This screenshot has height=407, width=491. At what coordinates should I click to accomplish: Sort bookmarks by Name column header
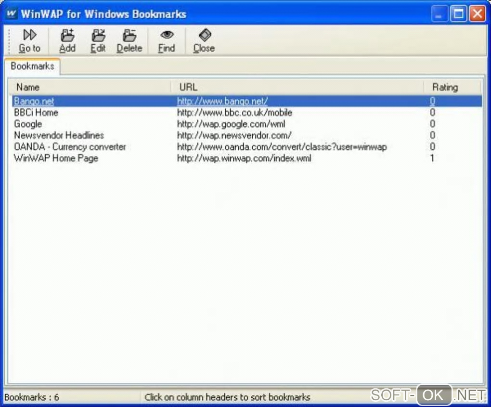tap(90, 87)
